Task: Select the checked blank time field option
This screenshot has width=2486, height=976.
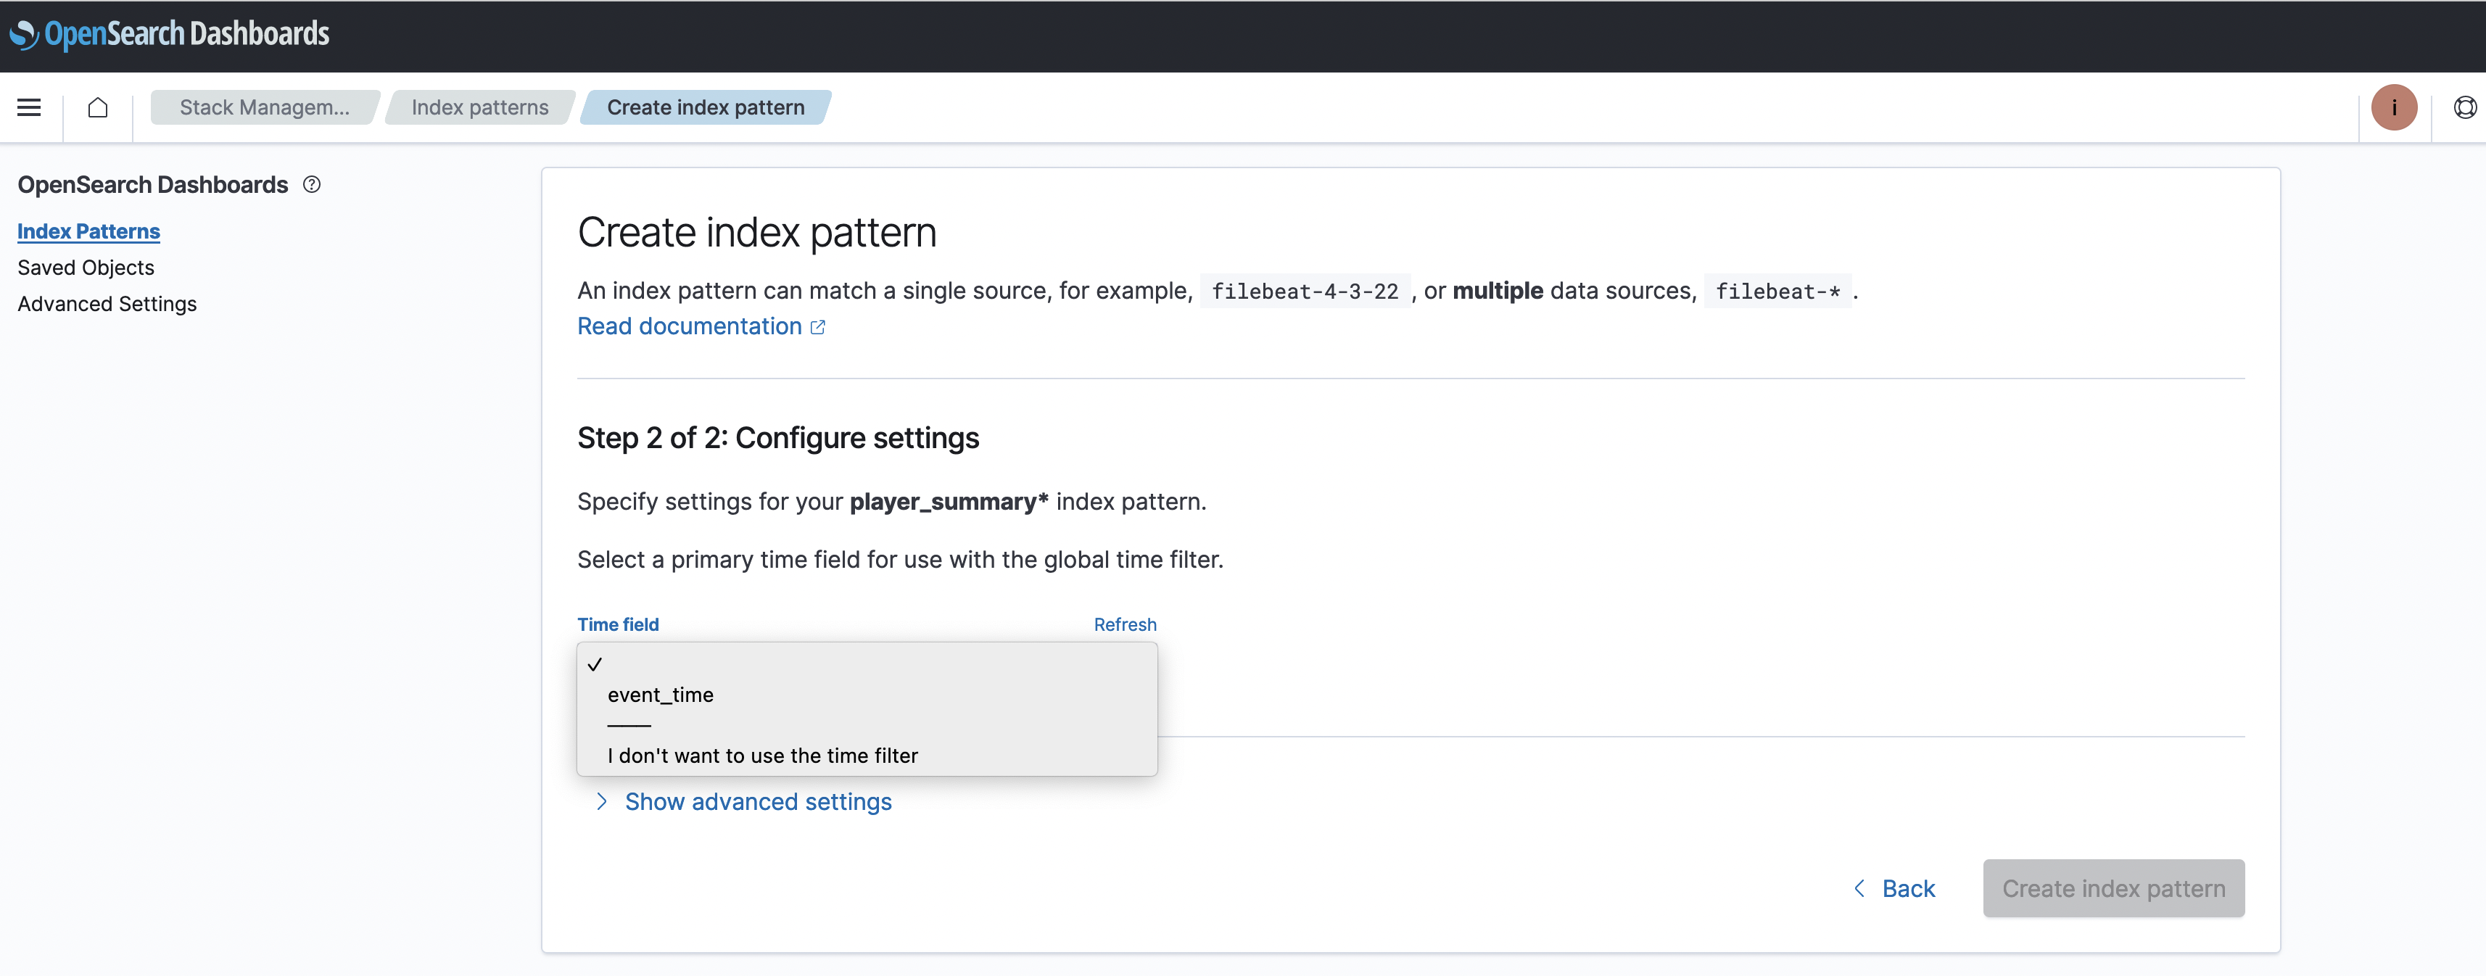Action: pyautogui.click(x=867, y=664)
